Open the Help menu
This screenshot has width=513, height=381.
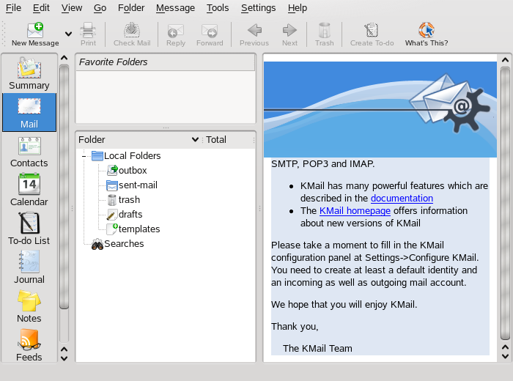coord(298,7)
